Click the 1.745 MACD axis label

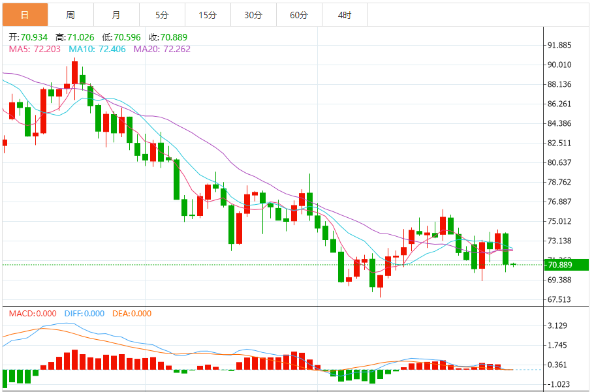click(557, 346)
